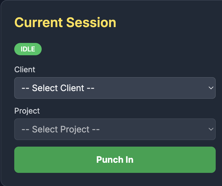This screenshot has width=222, height=186.
Task: Click the Project dropdown chevron arrow
Action: [x=211, y=129]
